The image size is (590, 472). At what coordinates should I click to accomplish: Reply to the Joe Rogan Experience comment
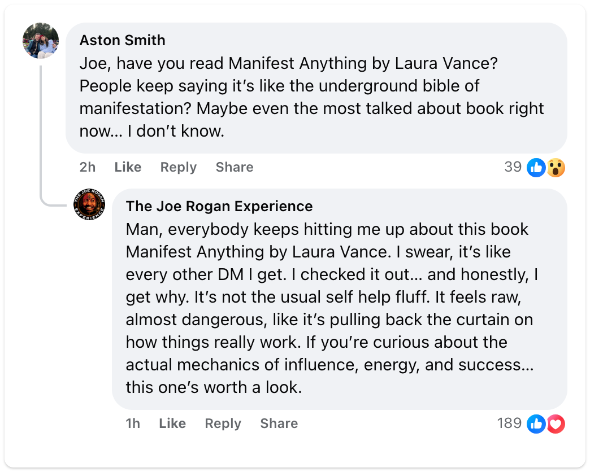tap(223, 423)
